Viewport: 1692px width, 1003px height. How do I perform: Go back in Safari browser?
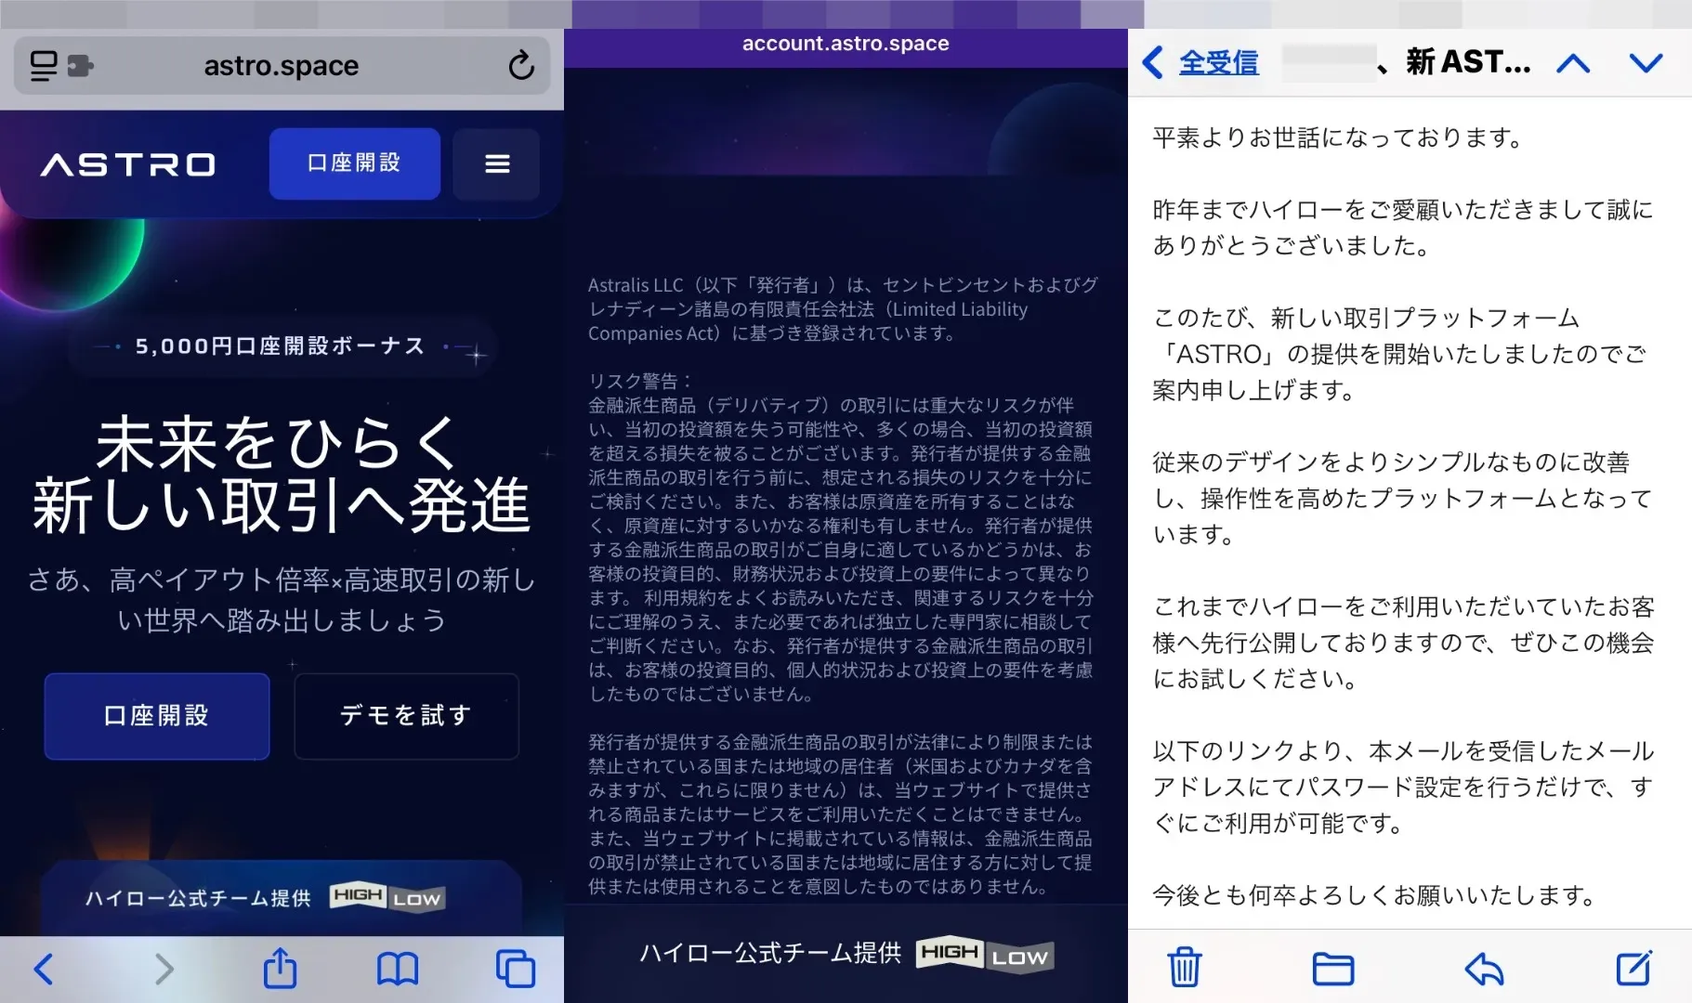click(43, 969)
